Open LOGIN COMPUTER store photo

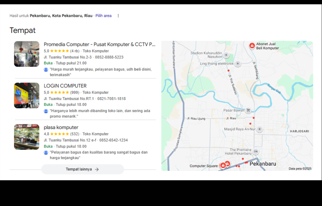tap(27, 96)
